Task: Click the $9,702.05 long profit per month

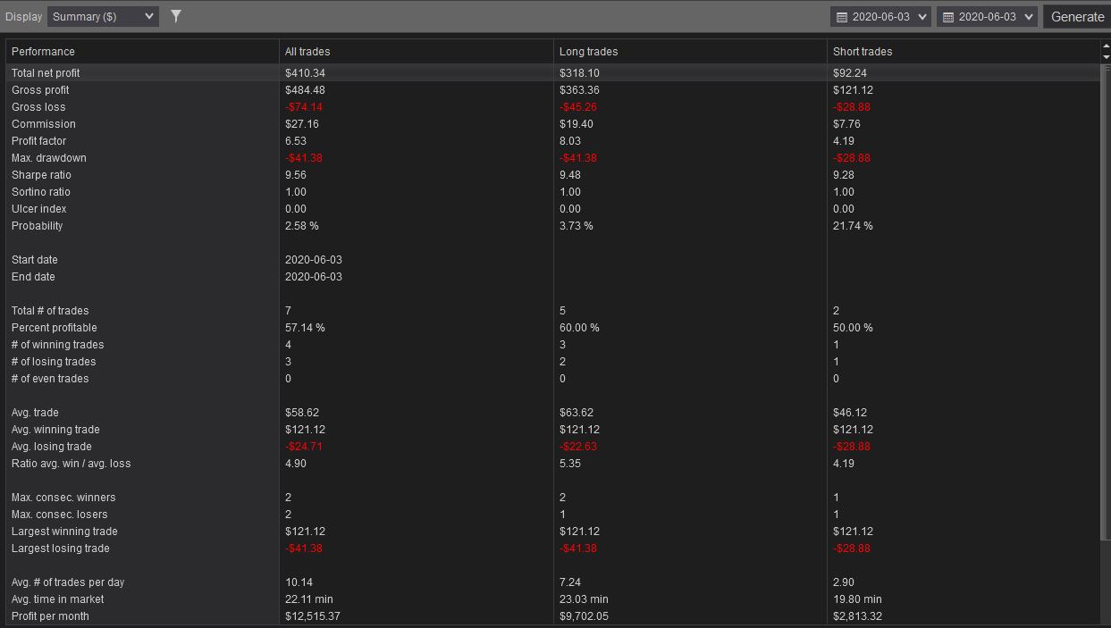Action: click(584, 616)
